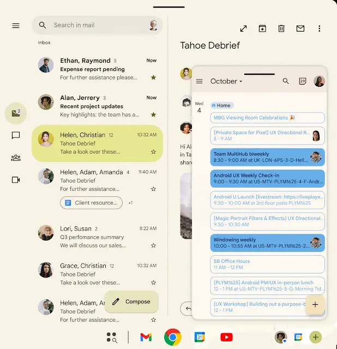Open the Meet video icon in sidebar
The height and width of the screenshot is (349, 337).
click(x=16, y=180)
